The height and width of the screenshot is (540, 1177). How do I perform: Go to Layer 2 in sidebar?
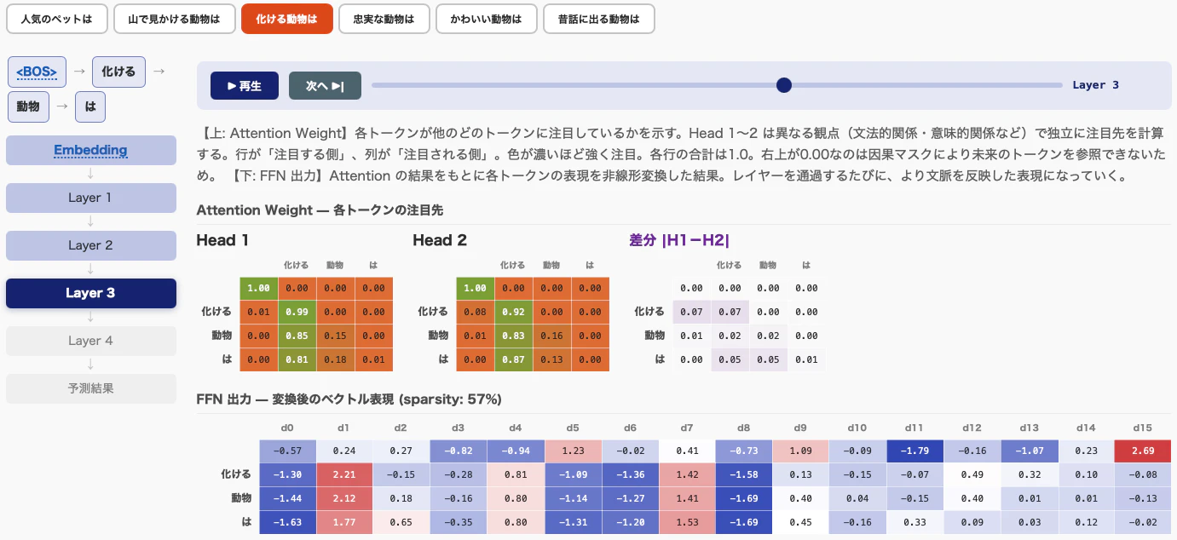pyautogui.click(x=91, y=245)
